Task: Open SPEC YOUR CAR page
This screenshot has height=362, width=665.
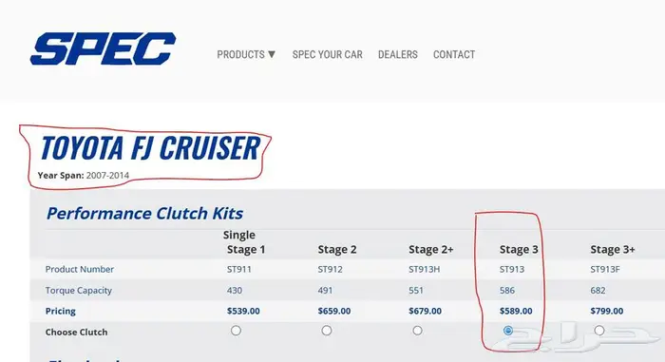Action: [328, 55]
